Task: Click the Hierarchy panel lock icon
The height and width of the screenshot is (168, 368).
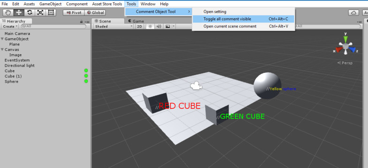Action: point(82,21)
